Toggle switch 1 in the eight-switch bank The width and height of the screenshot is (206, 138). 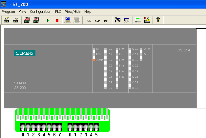(x=28, y=127)
